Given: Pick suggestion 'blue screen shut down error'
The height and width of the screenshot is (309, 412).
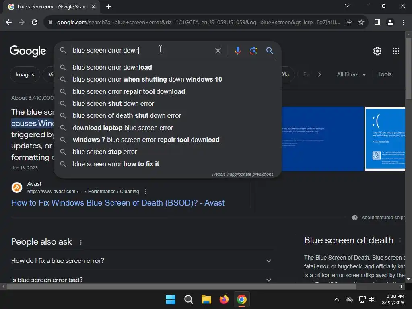Looking at the screenshot, I should [x=168, y=103].
